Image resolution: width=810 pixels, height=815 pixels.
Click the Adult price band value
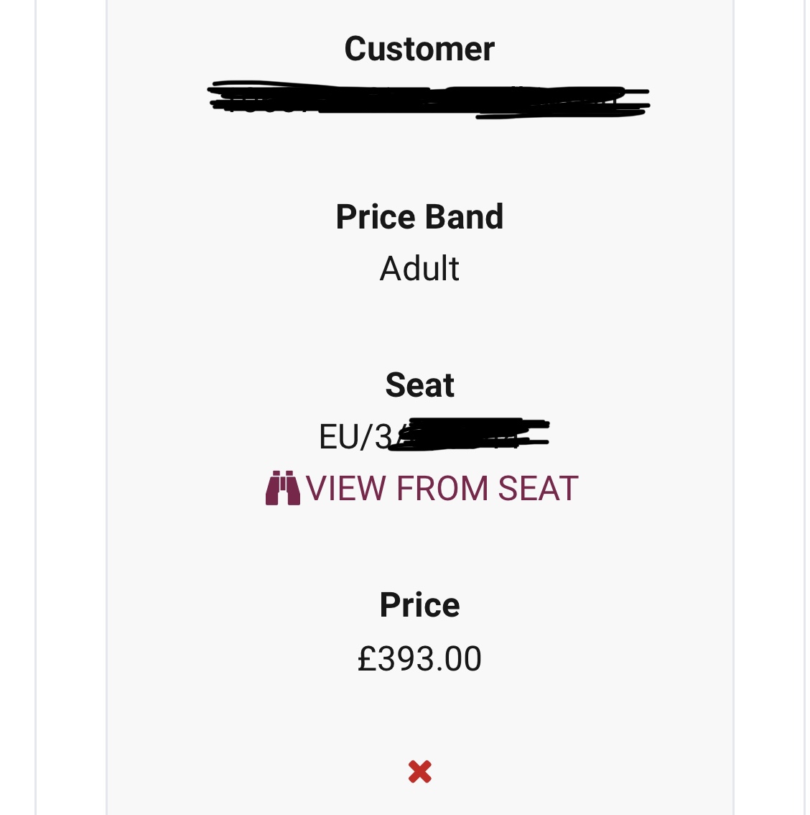419,269
